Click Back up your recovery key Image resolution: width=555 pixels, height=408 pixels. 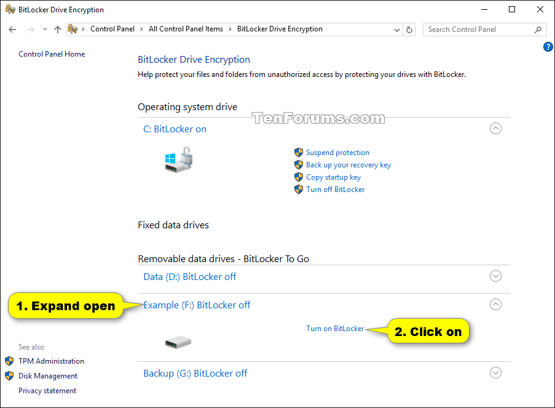click(x=348, y=165)
